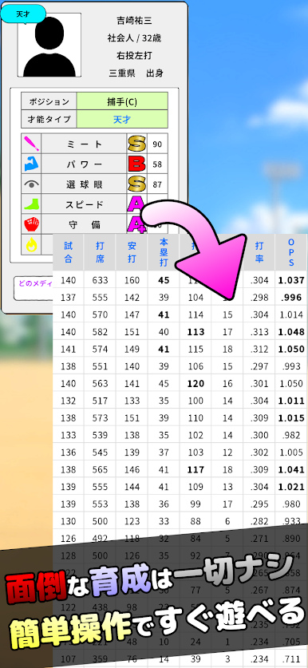Click the yellow flame icon below the glove
308x668 pixels.
pos(32,244)
